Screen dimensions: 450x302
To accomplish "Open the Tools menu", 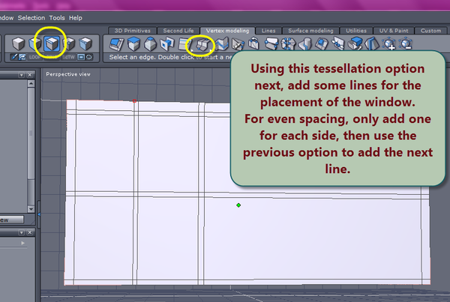I will 57,18.
